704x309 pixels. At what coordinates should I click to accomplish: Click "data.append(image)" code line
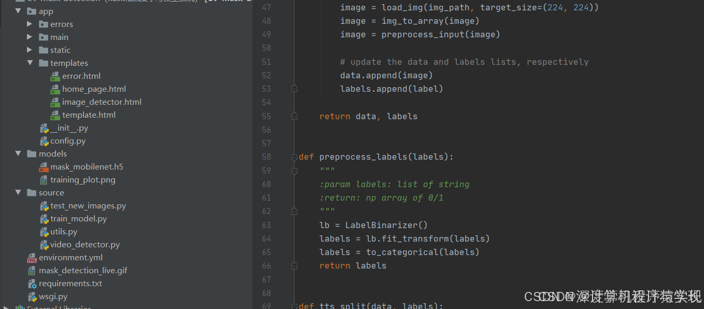(387, 75)
